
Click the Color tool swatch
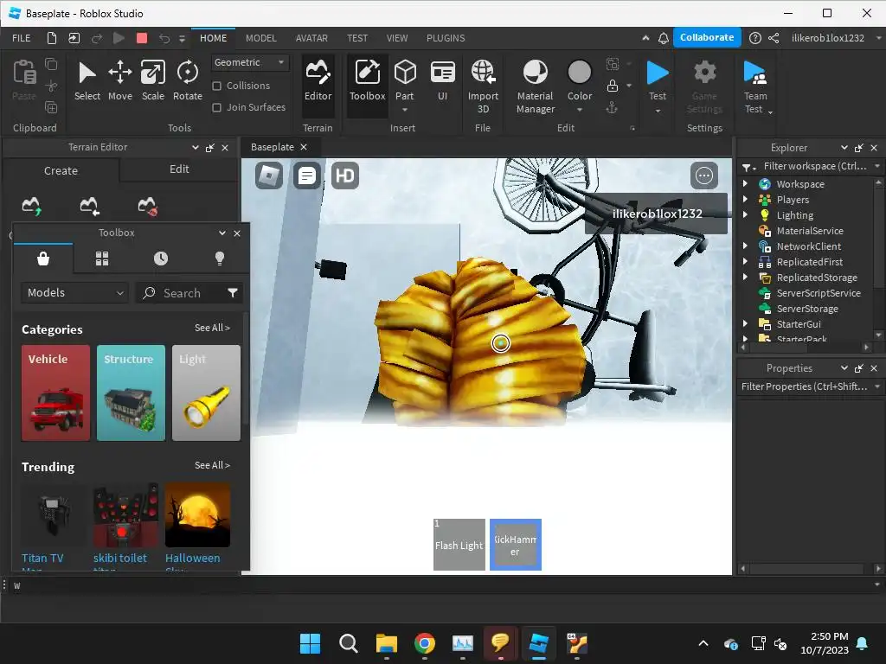[579, 73]
